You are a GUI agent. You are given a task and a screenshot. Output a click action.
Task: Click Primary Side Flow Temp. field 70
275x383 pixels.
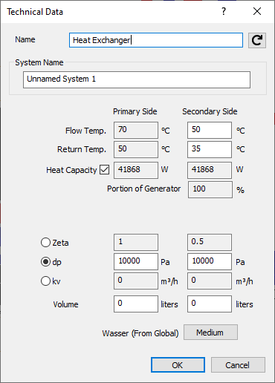136,130
